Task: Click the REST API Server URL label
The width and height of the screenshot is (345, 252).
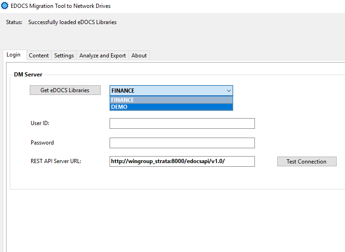Action: click(56, 161)
